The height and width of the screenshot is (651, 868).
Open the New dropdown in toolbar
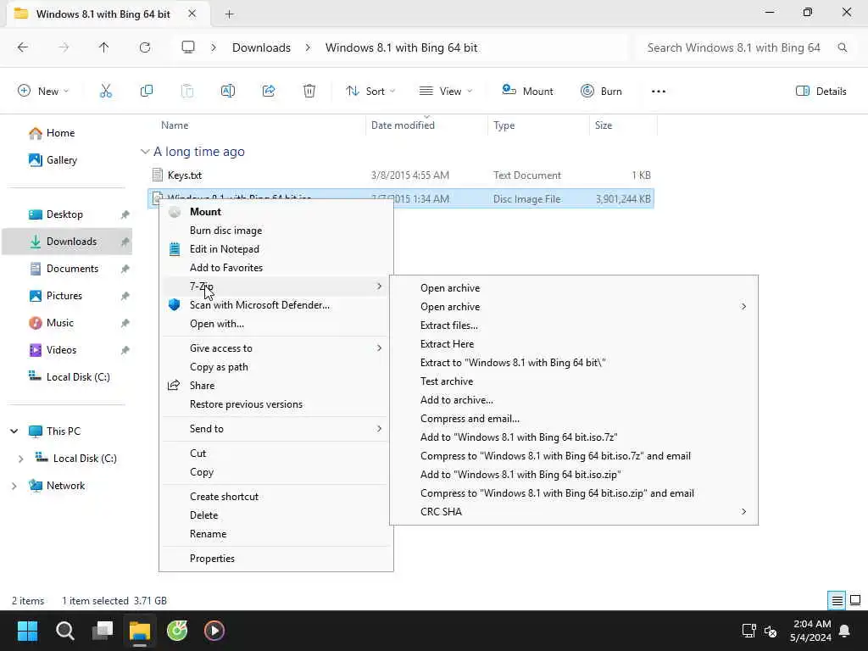[x=43, y=92]
